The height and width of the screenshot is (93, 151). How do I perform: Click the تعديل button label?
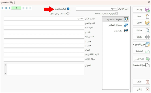[139, 23]
